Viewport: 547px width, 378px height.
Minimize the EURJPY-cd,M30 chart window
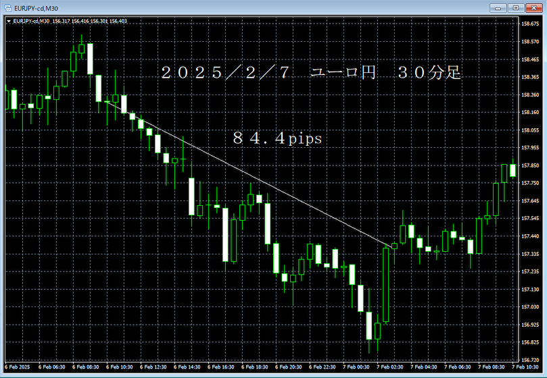(498, 7)
